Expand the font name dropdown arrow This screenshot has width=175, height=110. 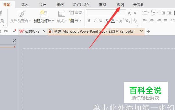(112, 13)
